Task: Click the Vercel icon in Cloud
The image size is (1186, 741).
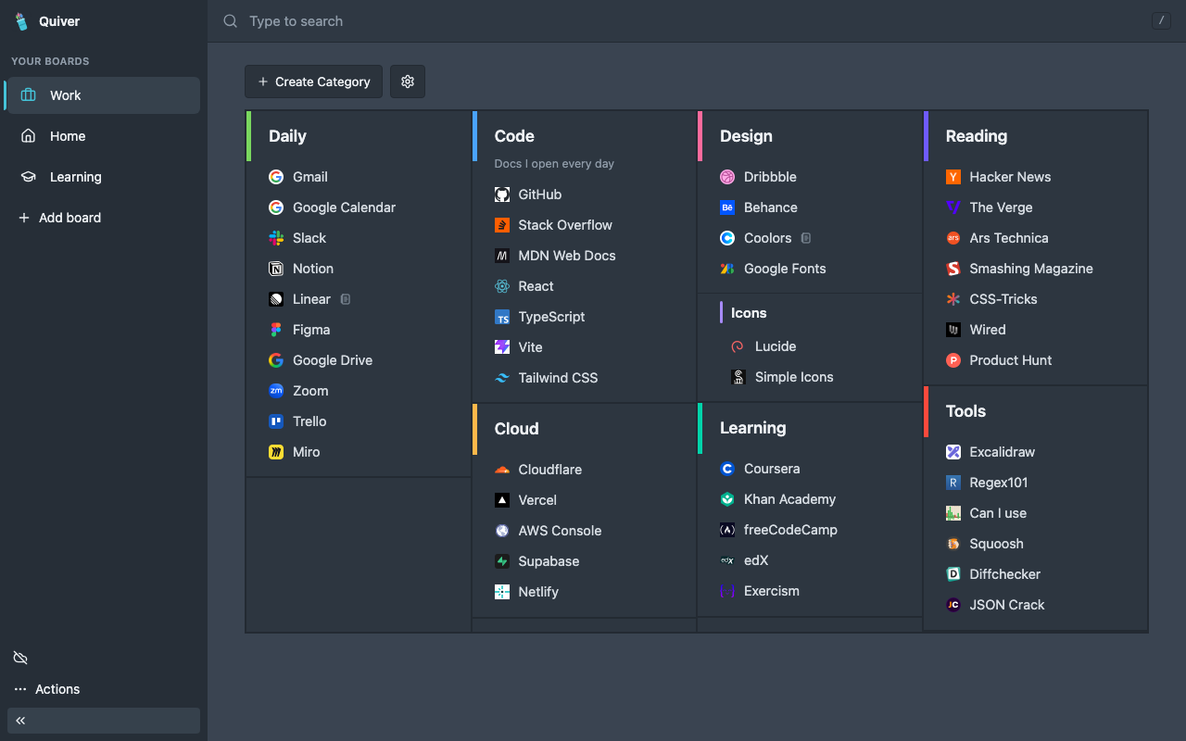Action: (502, 500)
